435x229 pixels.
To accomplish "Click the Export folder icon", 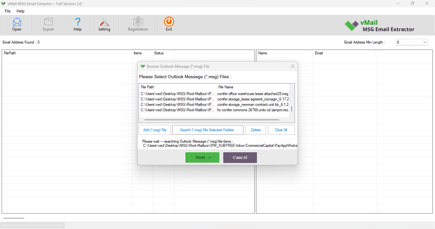I will coord(48,22).
